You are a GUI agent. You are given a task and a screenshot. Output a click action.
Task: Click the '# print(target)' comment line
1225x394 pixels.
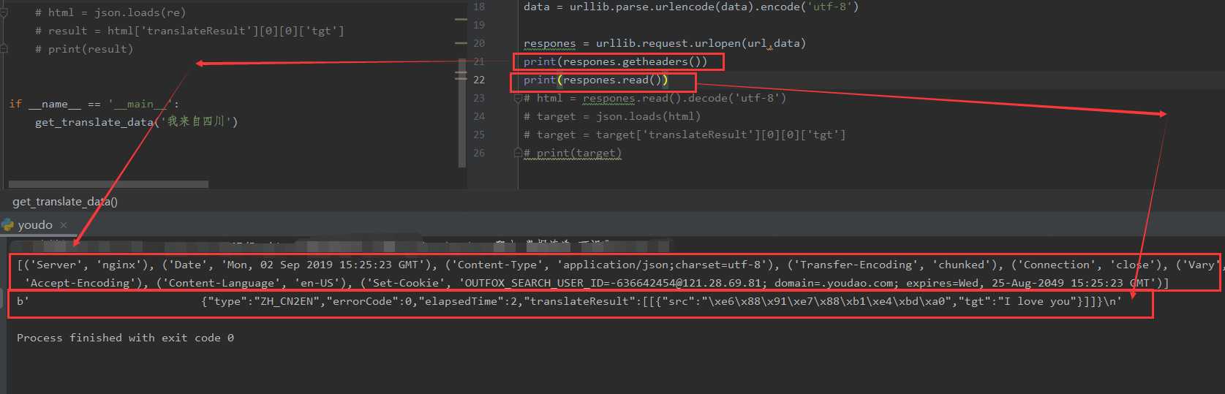point(573,154)
